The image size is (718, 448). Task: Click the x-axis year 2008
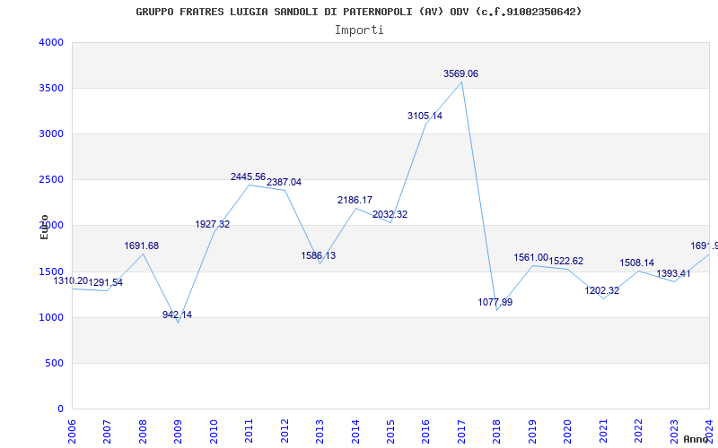(143, 431)
